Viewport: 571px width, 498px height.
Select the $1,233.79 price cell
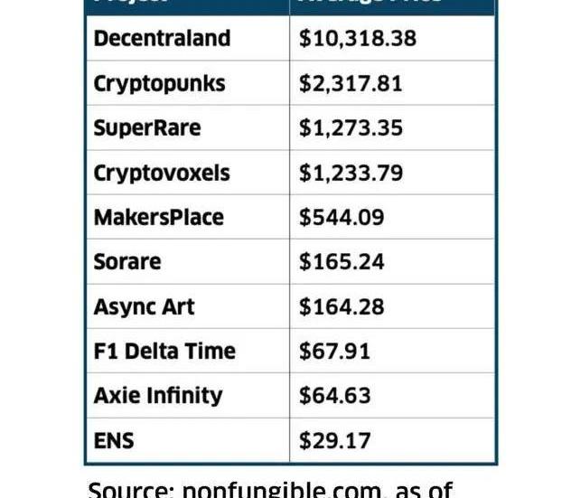392,173
